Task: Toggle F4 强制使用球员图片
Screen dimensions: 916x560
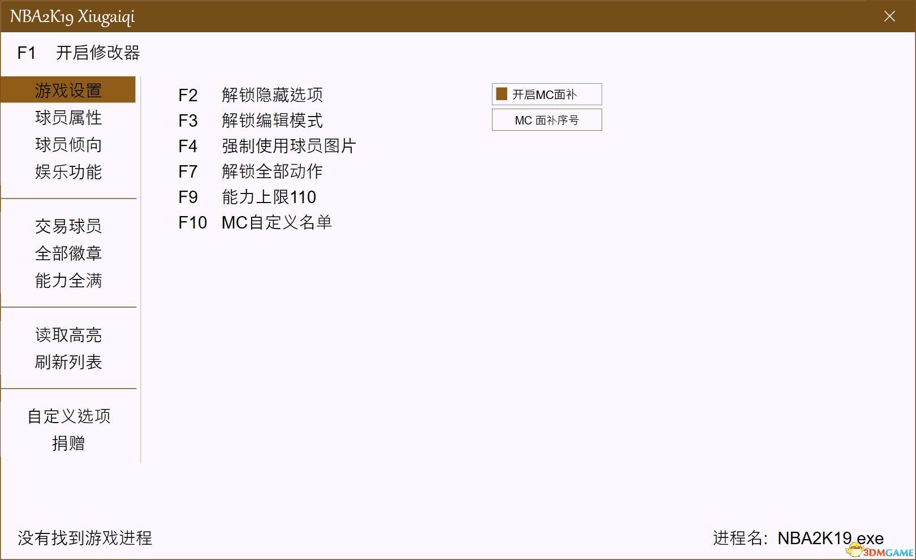Action: (267, 146)
